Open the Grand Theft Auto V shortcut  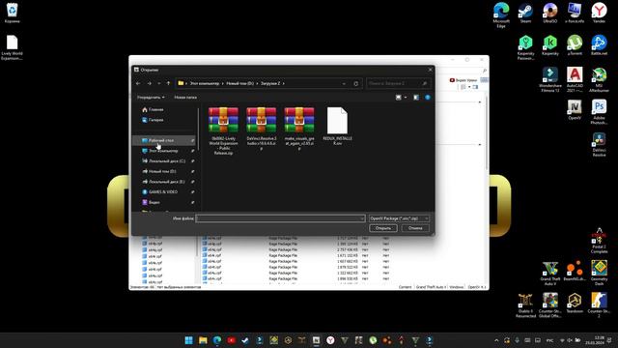tap(549, 273)
